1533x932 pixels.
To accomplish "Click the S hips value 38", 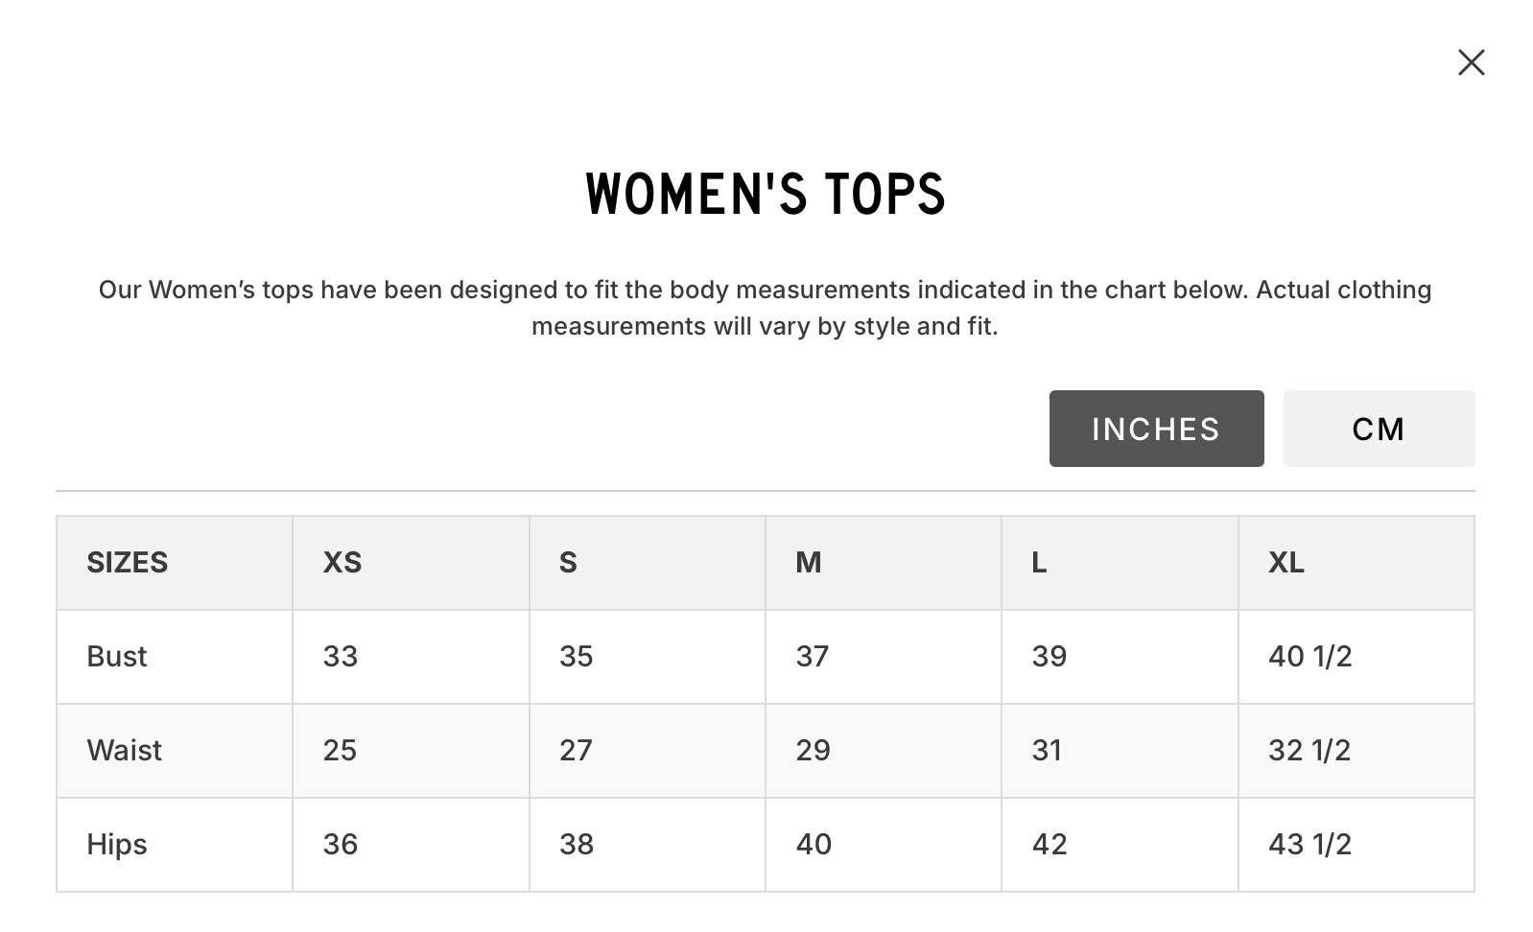I will point(577,844).
